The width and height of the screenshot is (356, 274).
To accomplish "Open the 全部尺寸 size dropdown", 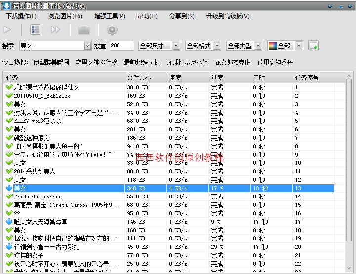I will (176, 46).
